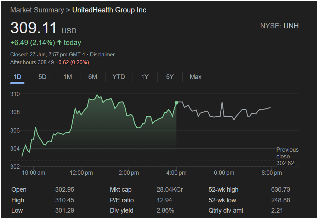
Task: Click the 309.11 current price
Action: pyautogui.click(x=33, y=28)
